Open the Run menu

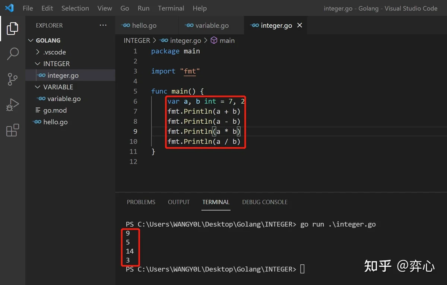[143, 8]
